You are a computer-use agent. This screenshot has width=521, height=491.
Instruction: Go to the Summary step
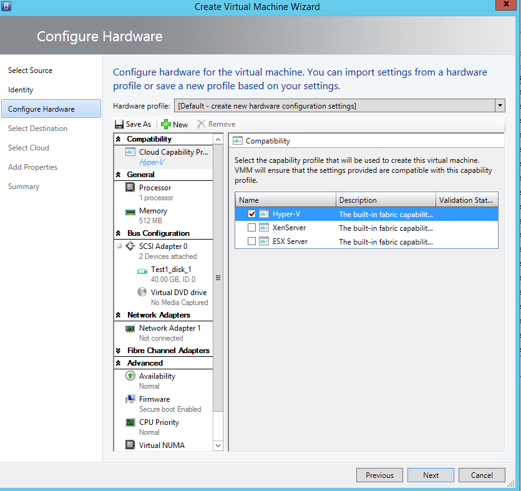24,187
